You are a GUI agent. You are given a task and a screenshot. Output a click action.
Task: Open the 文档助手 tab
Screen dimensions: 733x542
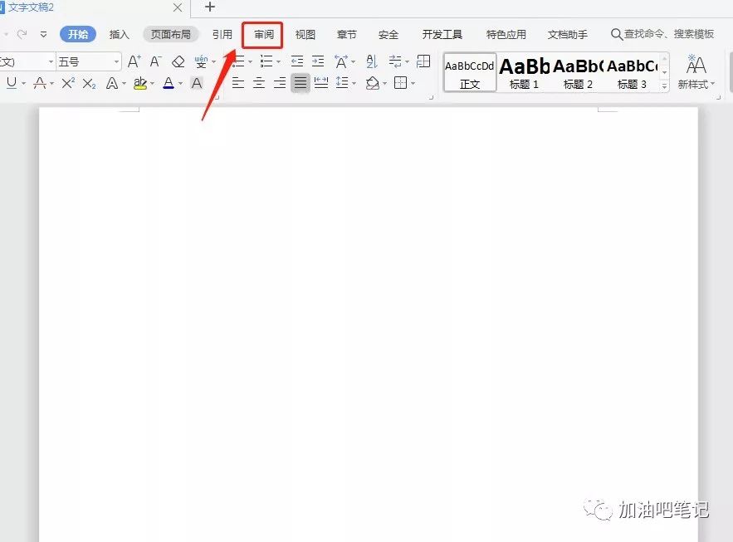568,34
